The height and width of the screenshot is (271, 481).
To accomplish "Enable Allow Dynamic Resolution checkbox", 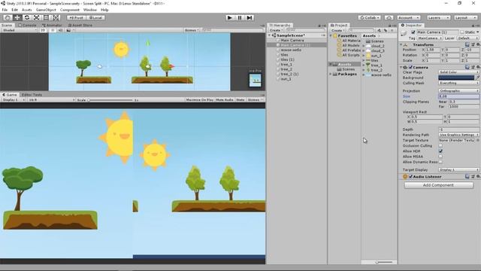I will 440,162.
